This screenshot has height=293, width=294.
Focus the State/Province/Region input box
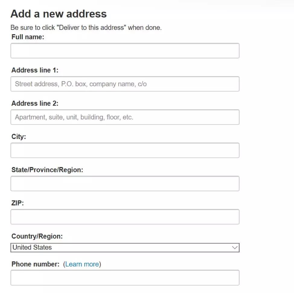point(125,183)
